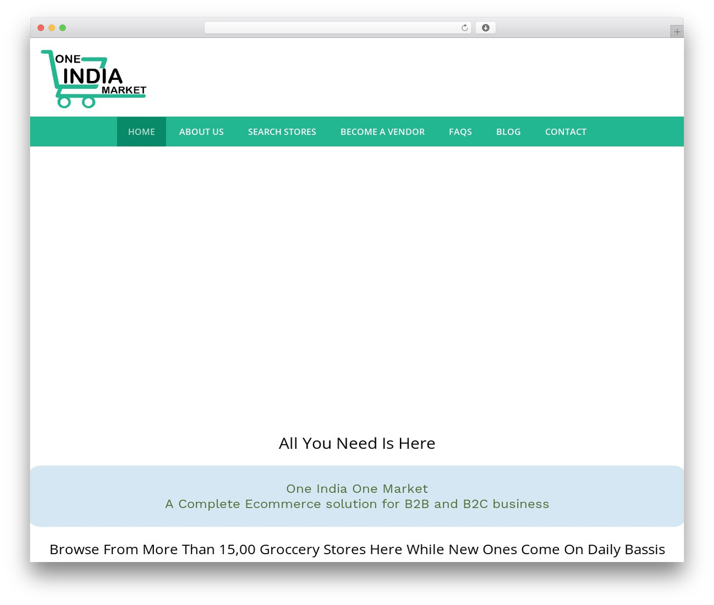This screenshot has width=714, height=605.
Task: Click the 'All You Need Is Here' heading
Action: [x=357, y=443]
